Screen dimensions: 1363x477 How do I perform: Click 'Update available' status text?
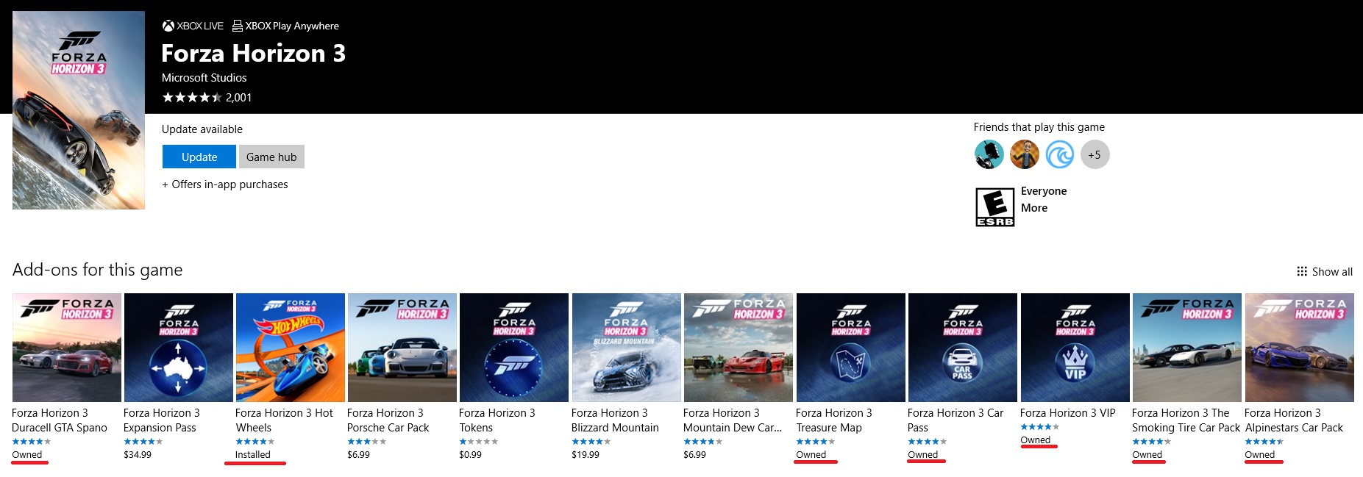click(x=202, y=129)
